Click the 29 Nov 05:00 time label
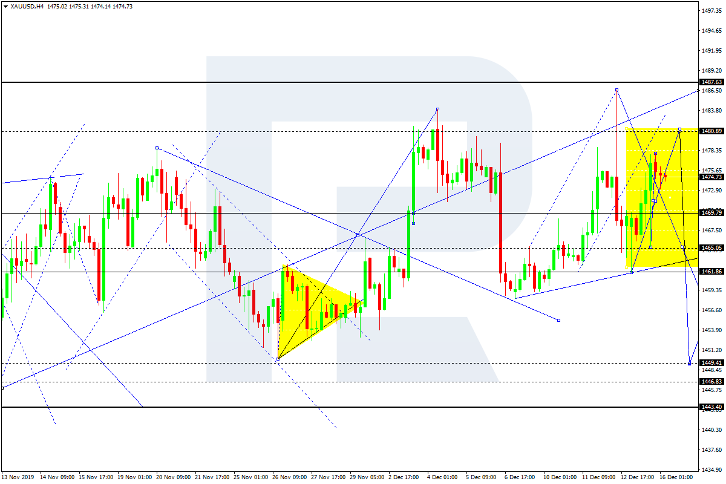 [368, 477]
